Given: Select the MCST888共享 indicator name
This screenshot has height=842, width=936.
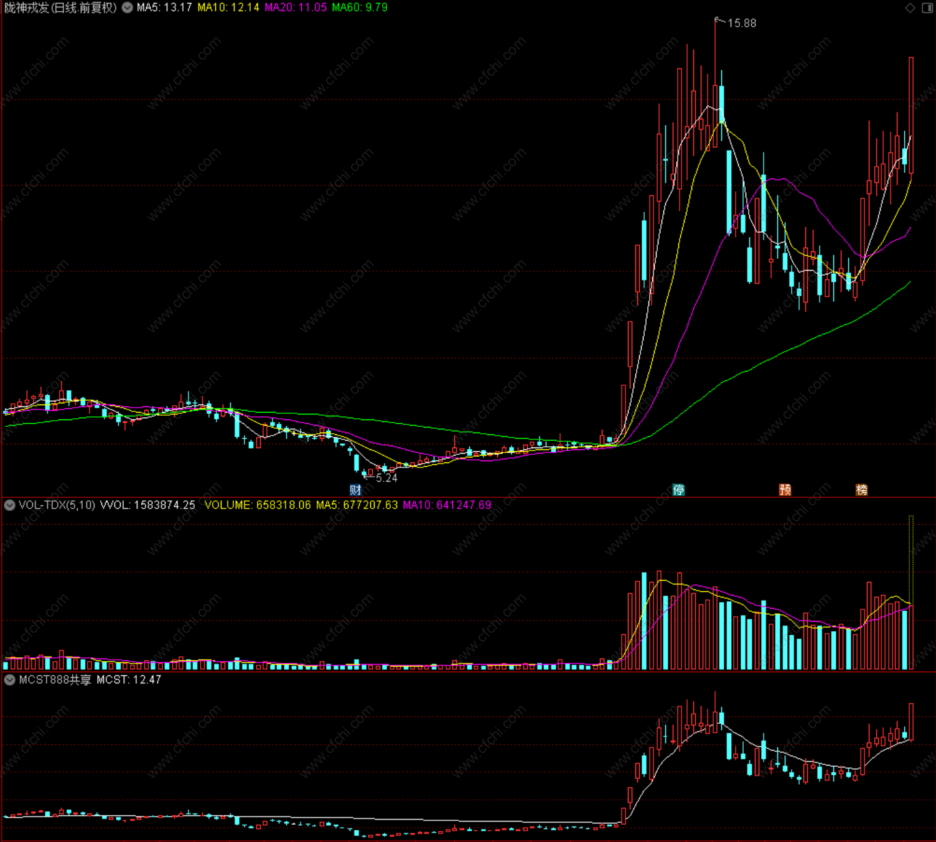Looking at the screenshot, I should coord(55,680).
